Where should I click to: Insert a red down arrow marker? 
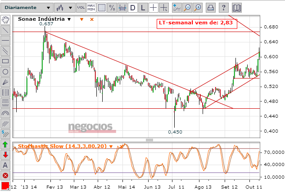click(5, 155)
